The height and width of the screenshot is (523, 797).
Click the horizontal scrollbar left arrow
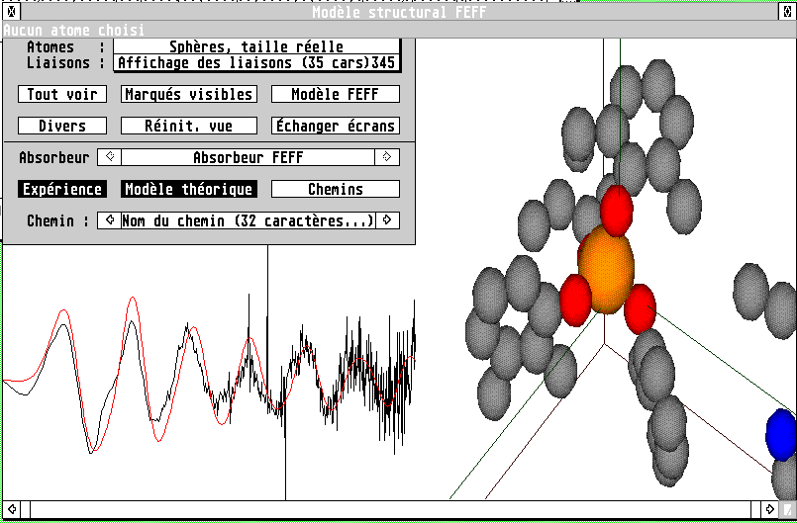[x=12, y=509]
